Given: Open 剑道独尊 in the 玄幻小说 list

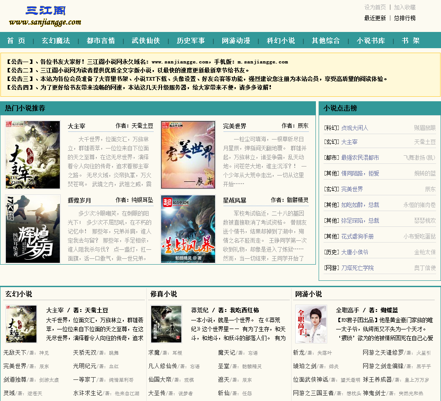Looking at the screenshot, I should tap(14, 379).
